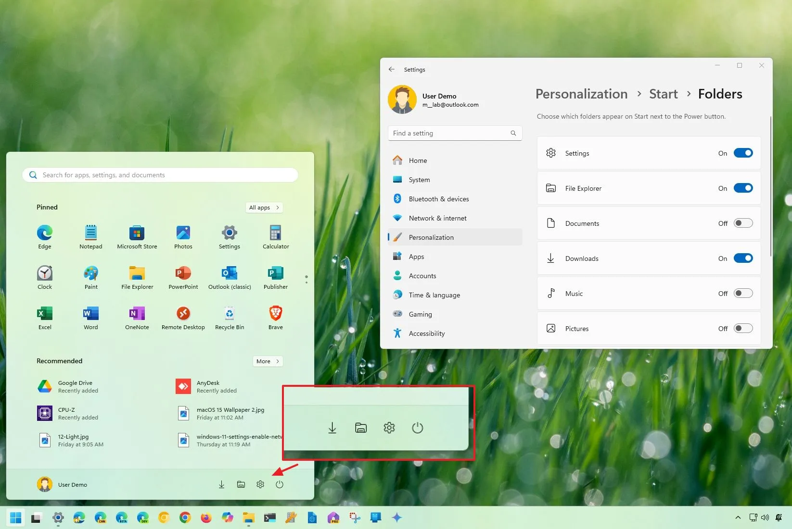Click the Power button in Start menu
This screenshot has width=792, height=529.
click(x=280, y=484)
